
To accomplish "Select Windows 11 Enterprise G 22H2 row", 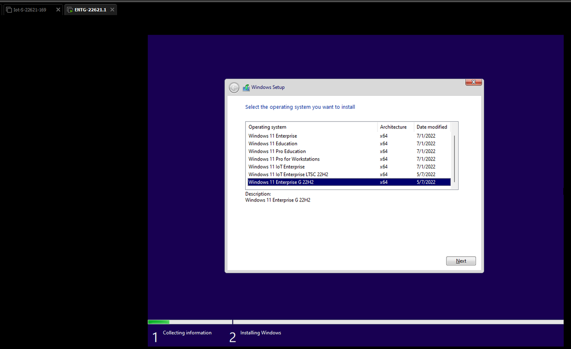I will (349, 182).
